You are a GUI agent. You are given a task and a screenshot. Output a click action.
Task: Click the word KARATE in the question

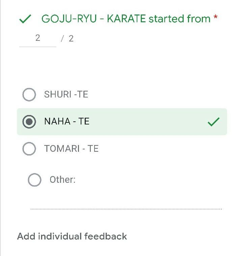point(126,19)
